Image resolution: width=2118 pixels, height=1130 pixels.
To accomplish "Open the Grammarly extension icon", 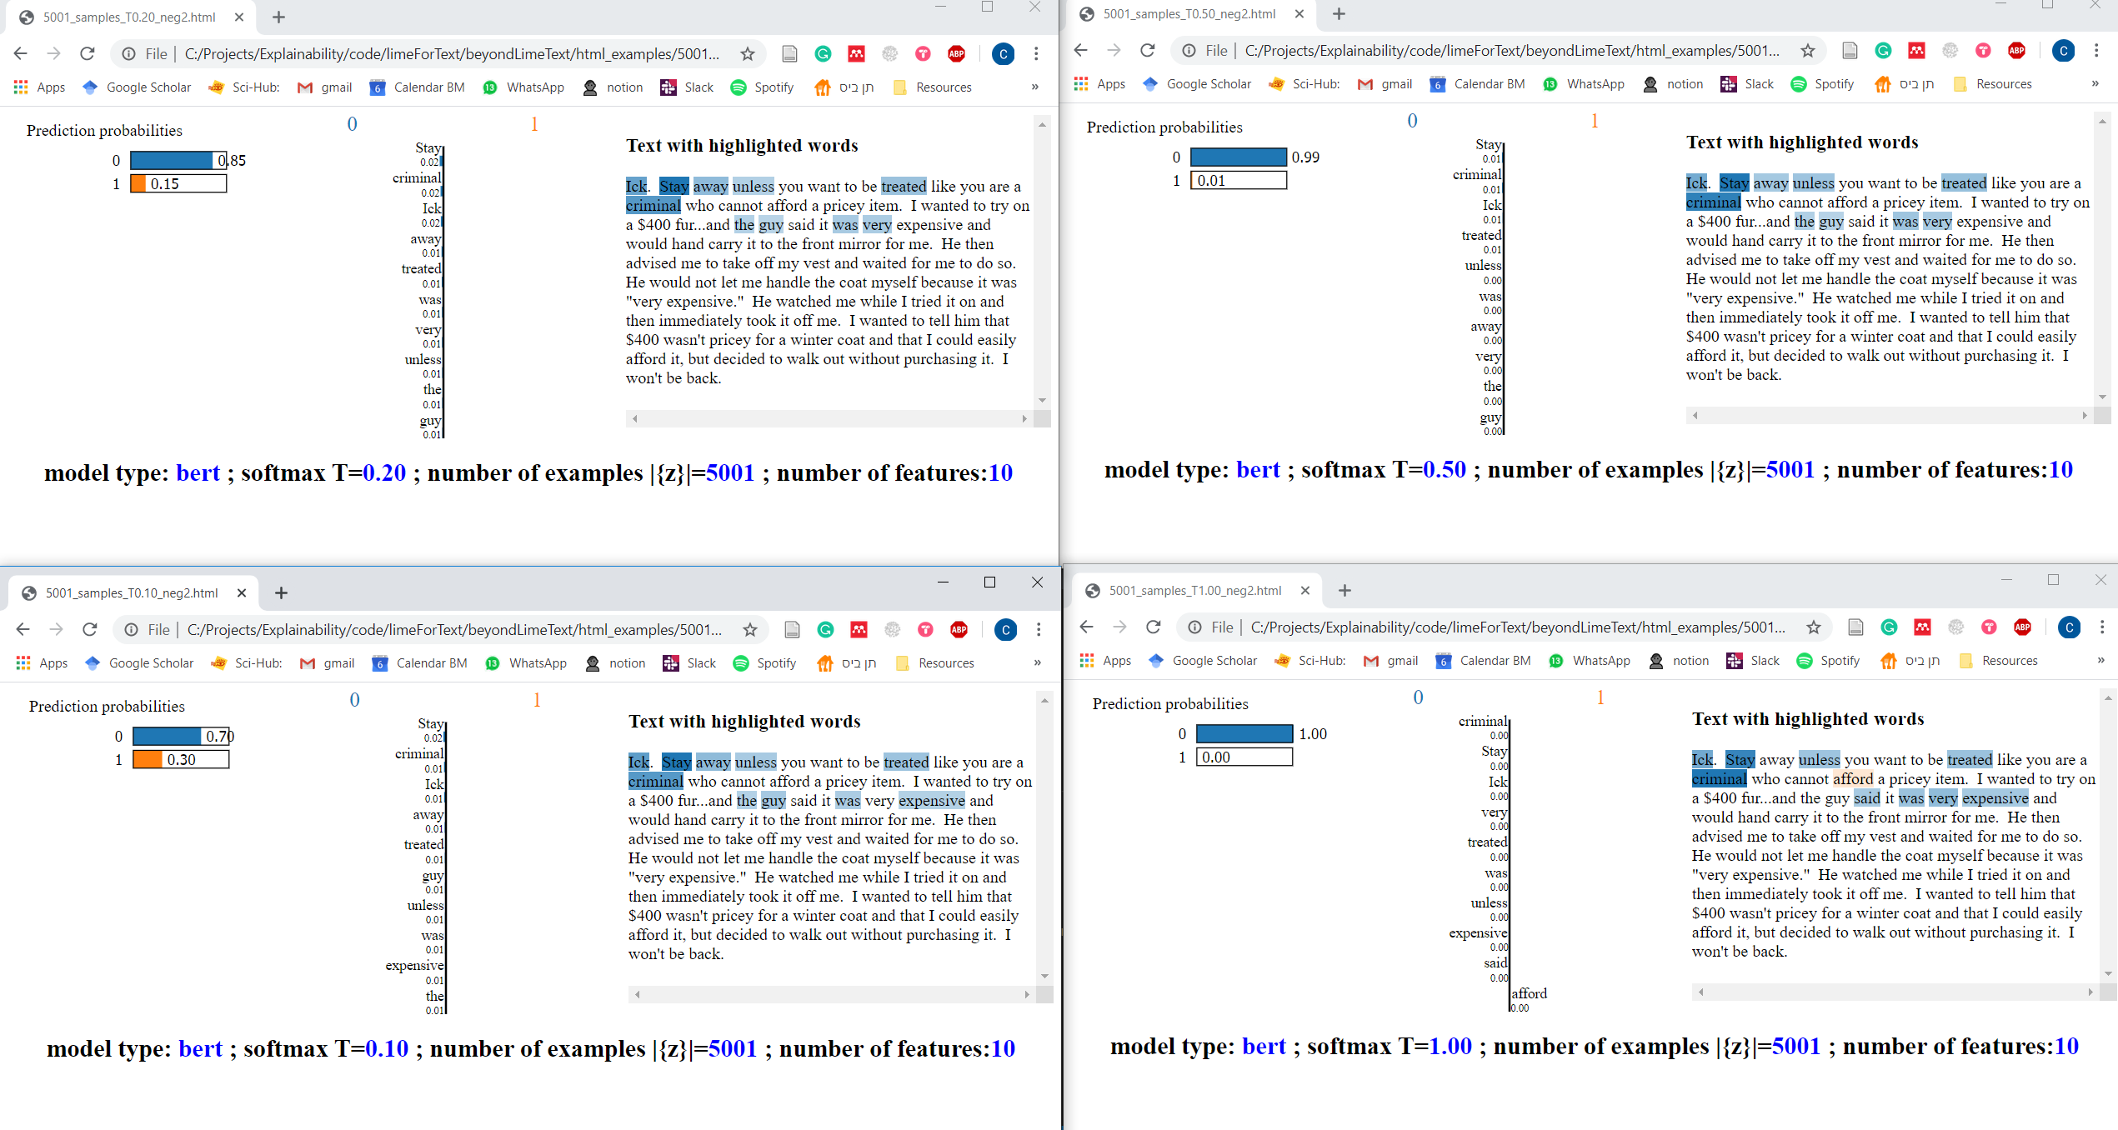I will pos(824,53).
